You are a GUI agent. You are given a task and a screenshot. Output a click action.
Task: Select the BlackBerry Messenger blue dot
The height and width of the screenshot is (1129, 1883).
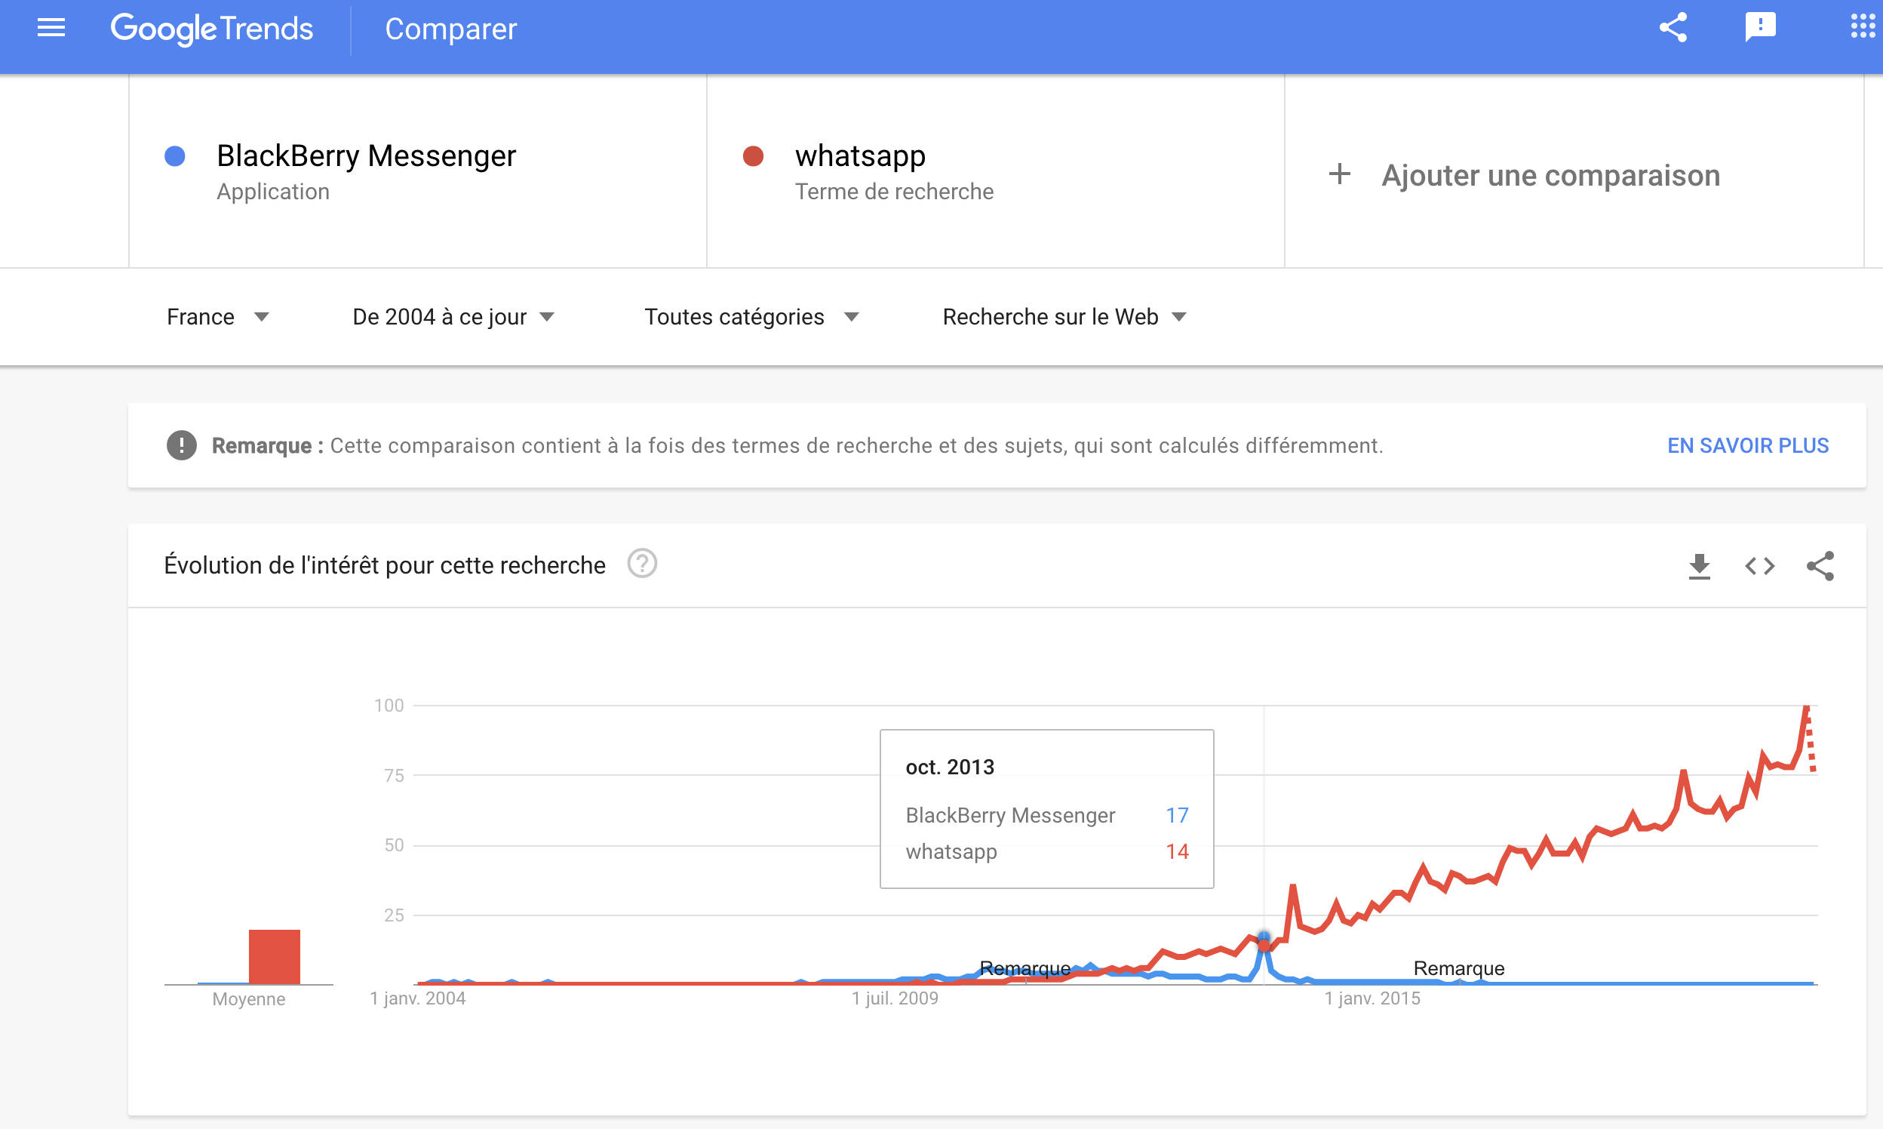point(175,156)
